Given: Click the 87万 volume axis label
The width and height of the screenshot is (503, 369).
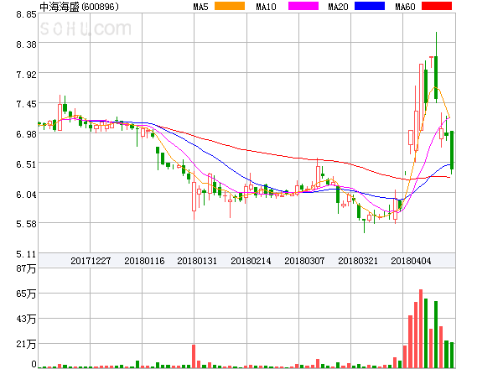Looking at the screenshot, I should tap(26, 268).
